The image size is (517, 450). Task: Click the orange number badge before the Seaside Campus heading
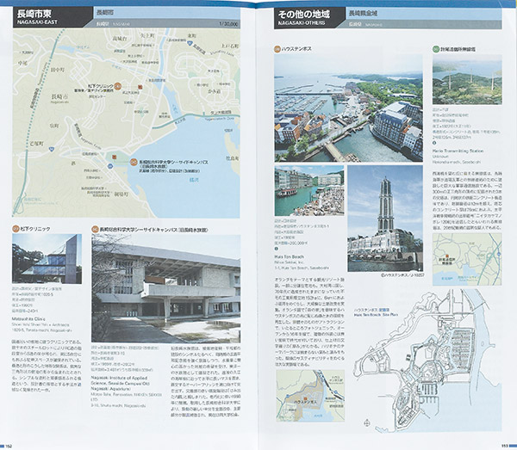tap(95, 229)
